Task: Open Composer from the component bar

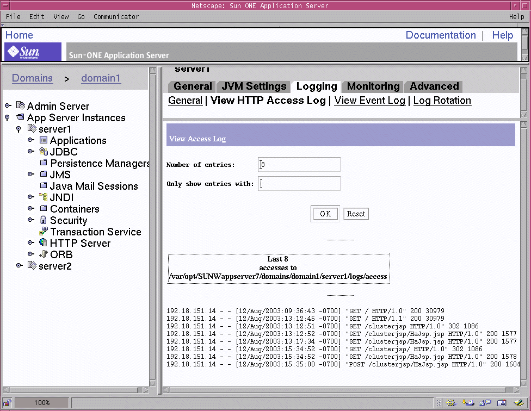Action: click(x=518, y=402)
